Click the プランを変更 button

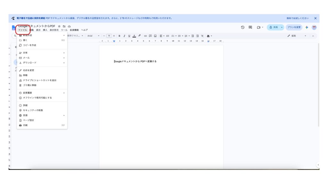(294, 27)
